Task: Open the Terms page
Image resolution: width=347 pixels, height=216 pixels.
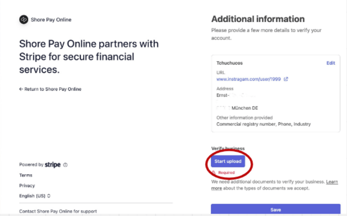Action: [26, 175]
